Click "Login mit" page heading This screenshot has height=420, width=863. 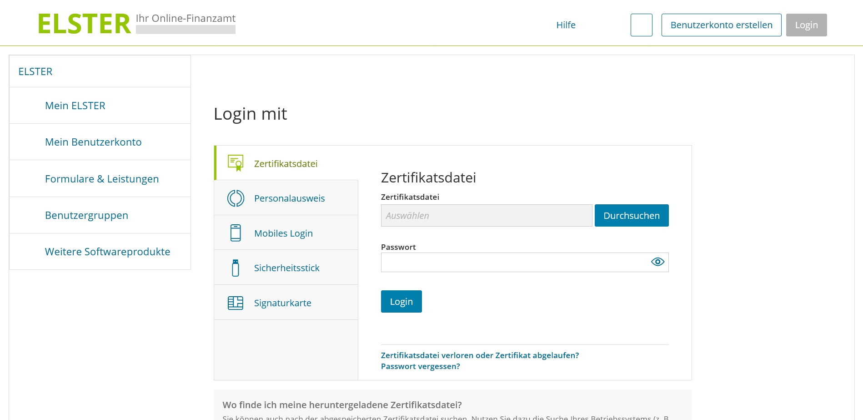pos(251,114)
